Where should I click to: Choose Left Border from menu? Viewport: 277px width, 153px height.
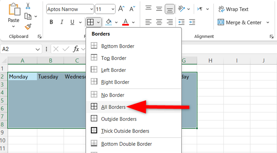tap(134, 70)
